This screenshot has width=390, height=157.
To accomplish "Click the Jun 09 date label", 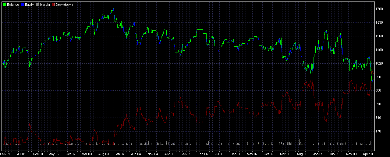I will 334,154.
